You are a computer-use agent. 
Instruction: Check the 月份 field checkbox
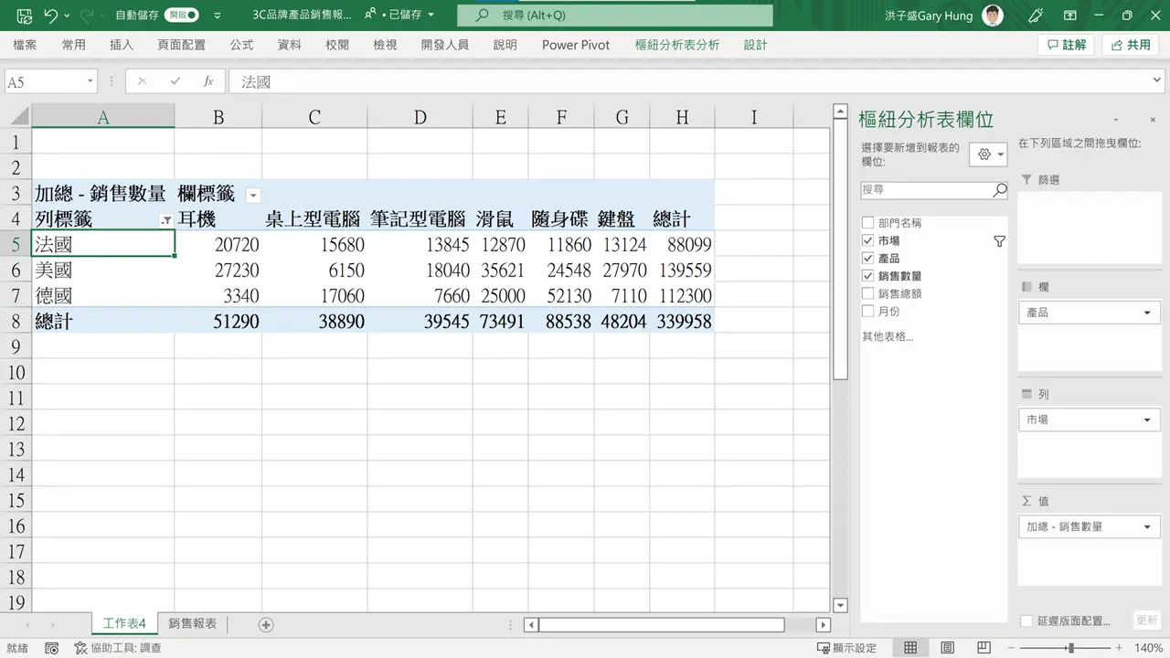868,312
